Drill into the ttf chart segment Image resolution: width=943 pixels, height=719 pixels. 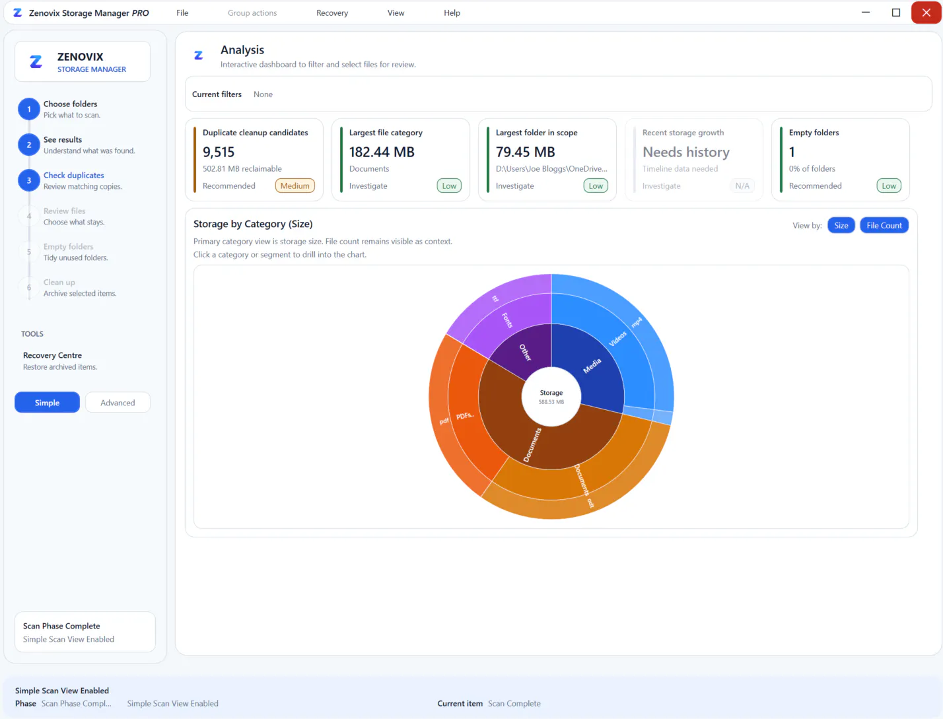495,298
